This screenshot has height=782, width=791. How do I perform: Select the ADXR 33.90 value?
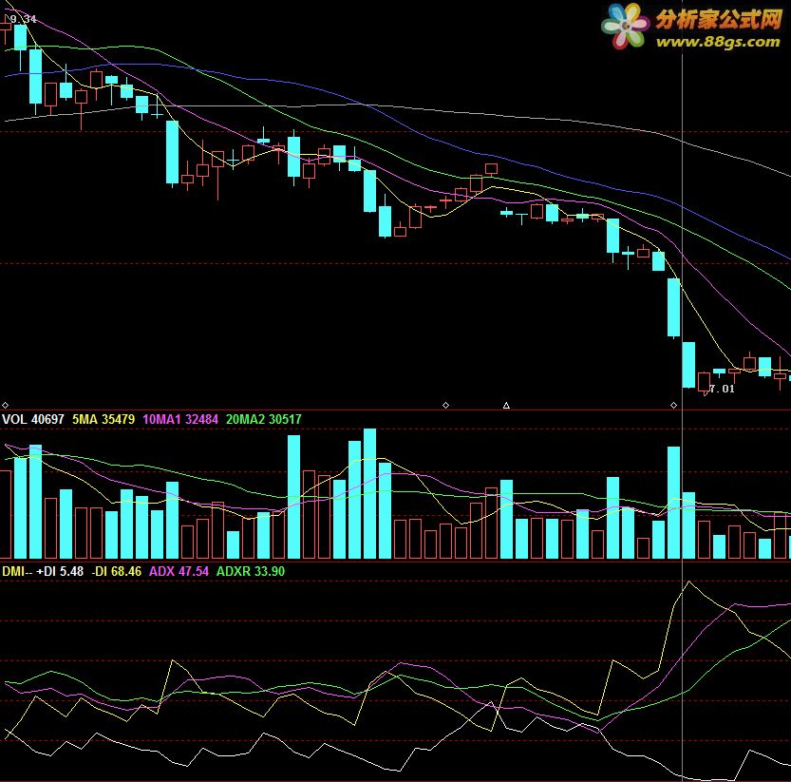pyautogui.click(x=251, y=571)
